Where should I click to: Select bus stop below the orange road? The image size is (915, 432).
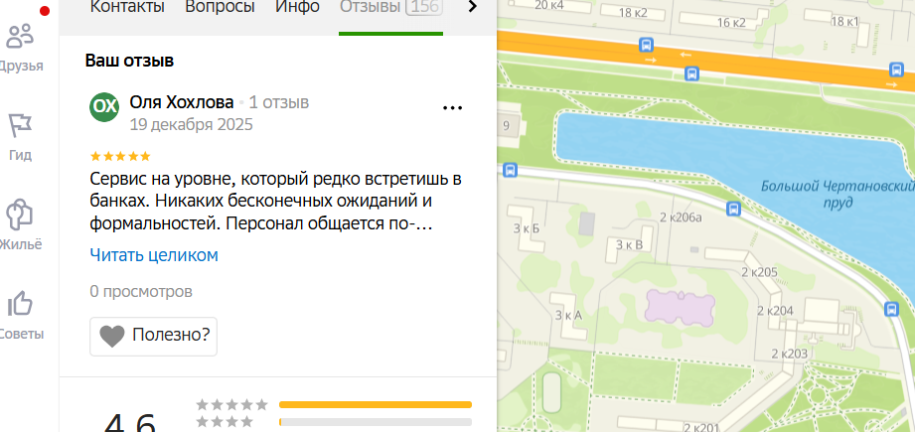[x=691, y=74]
